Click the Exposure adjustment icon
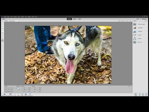The width and height of the screenshot is (149, 112). coord(135,28)
